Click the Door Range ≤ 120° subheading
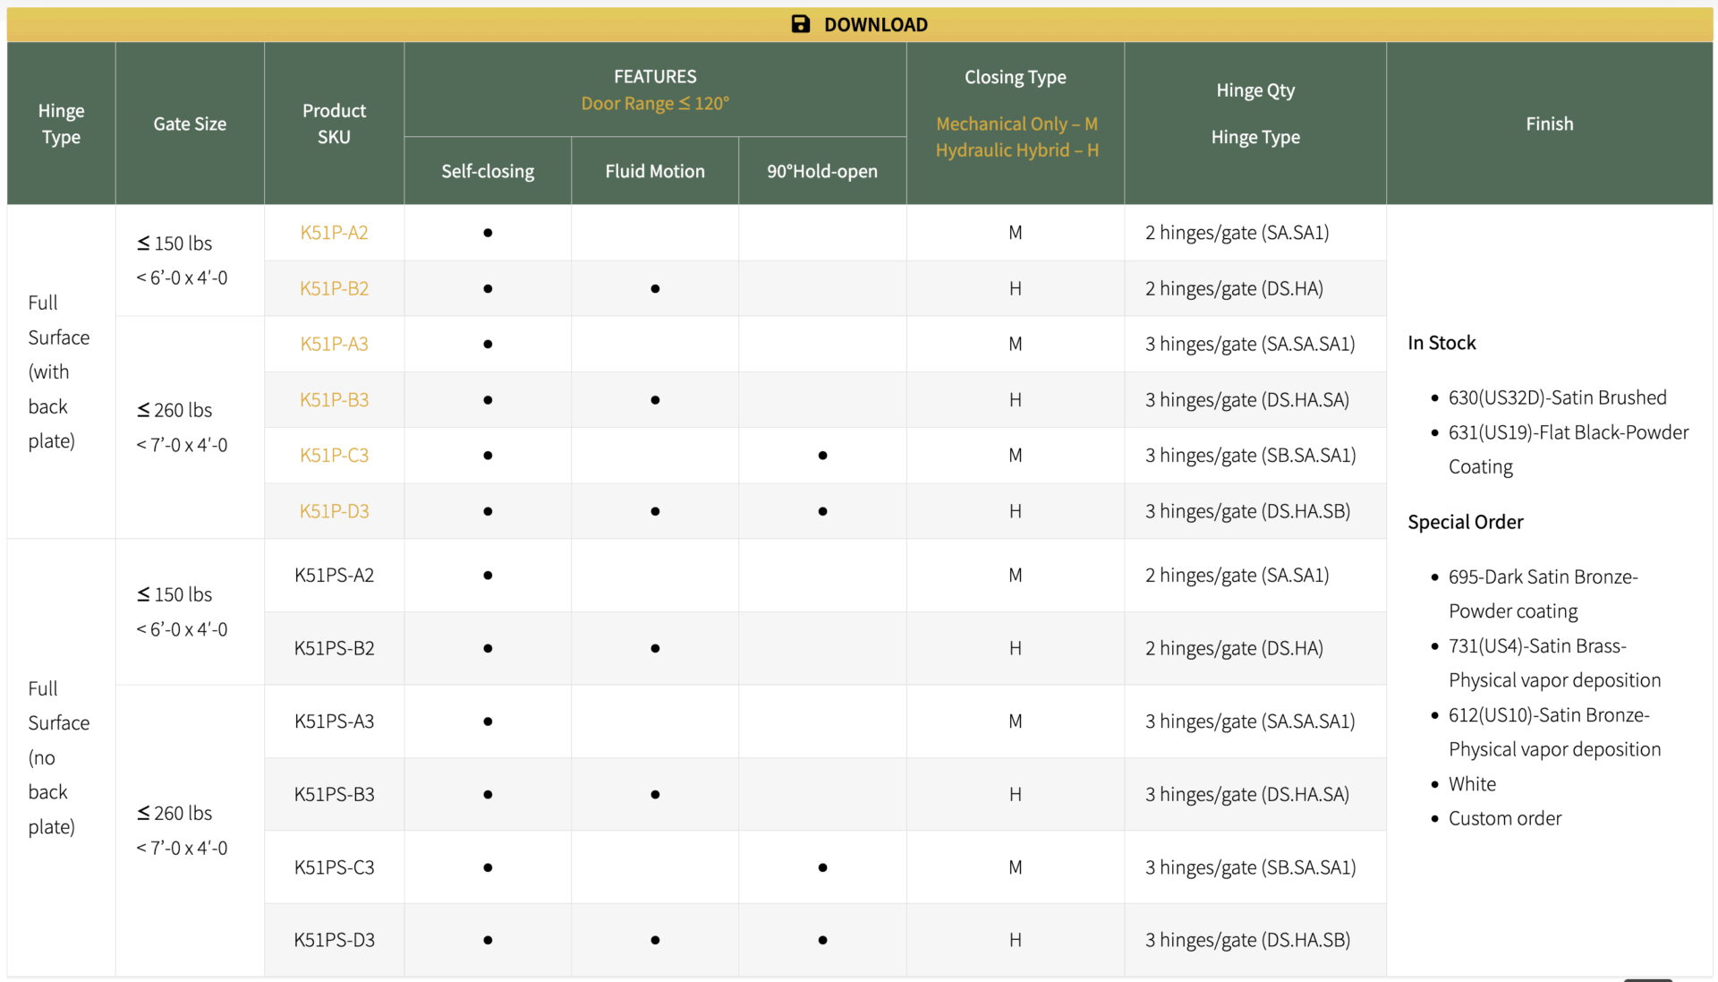 point(655,103)
